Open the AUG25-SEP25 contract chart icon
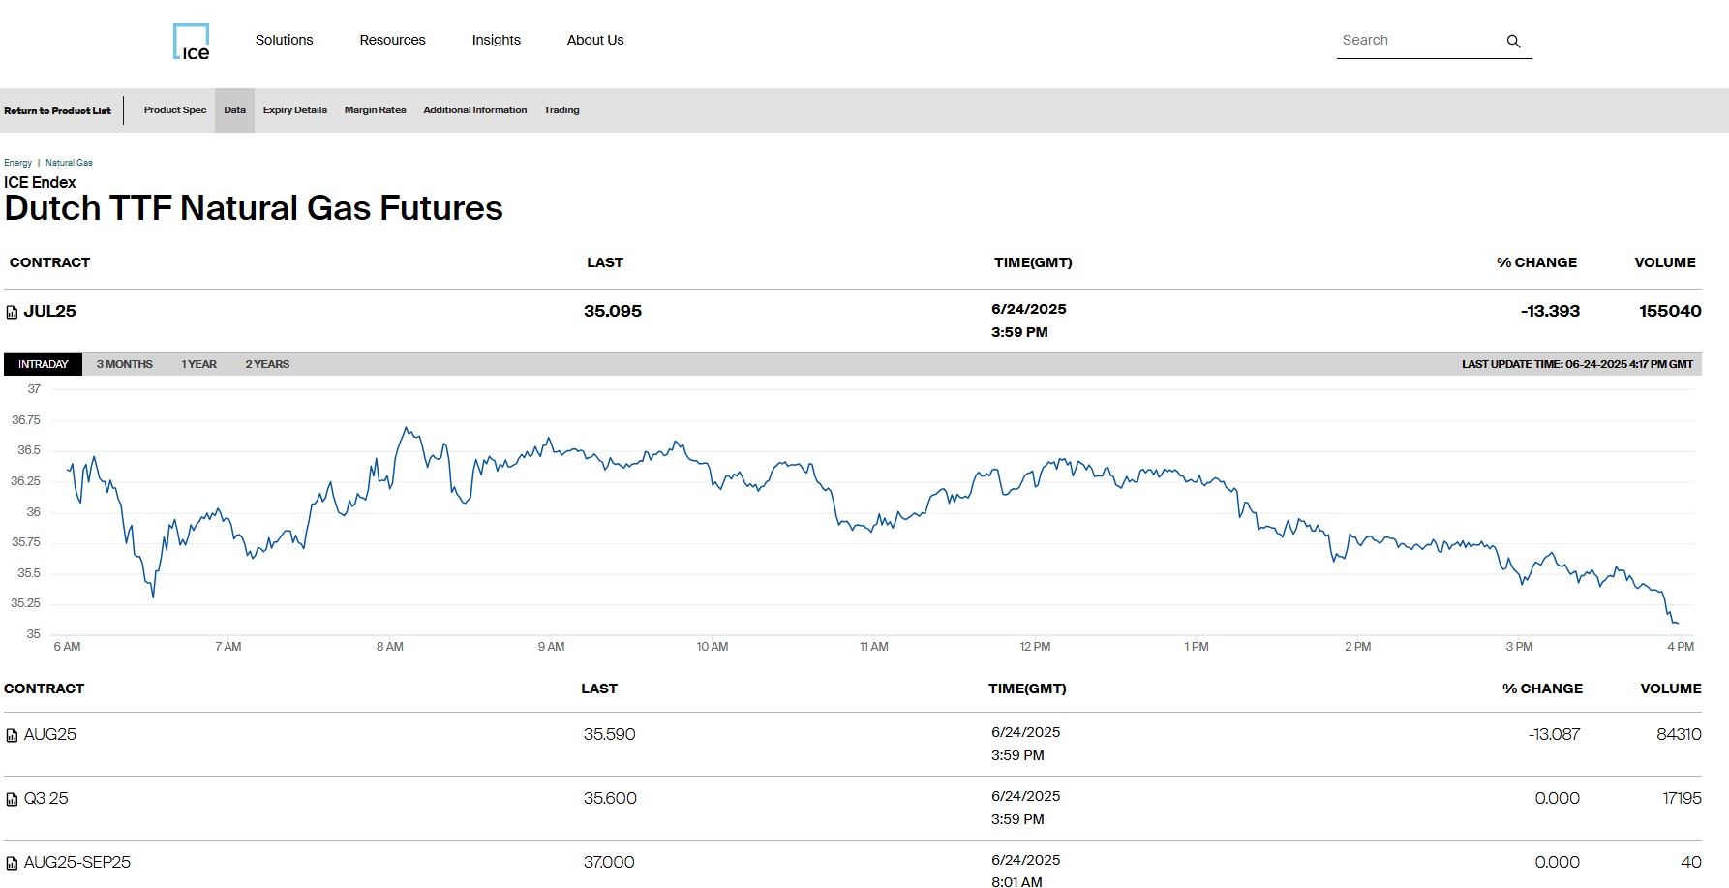This screenshot has width=1729, height=888. [x=12, y=863]
